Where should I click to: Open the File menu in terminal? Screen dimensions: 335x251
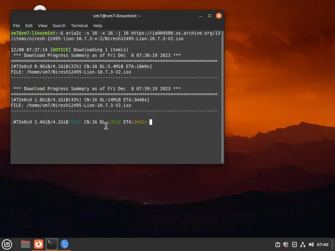[16, 25]
